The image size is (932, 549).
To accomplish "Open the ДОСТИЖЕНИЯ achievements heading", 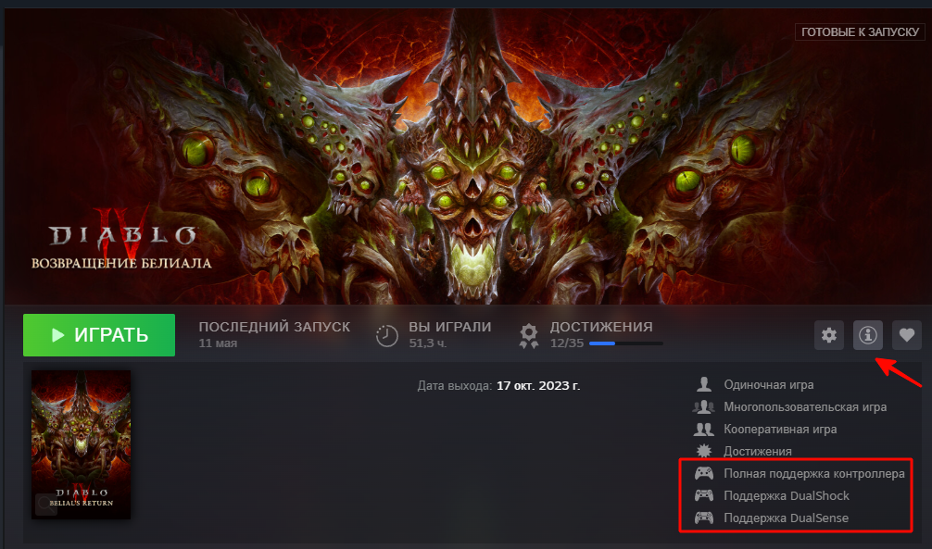I will (x=601, y=327).
